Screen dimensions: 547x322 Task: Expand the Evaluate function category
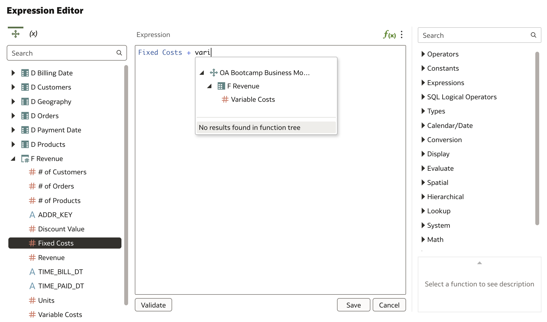(423, 168)
